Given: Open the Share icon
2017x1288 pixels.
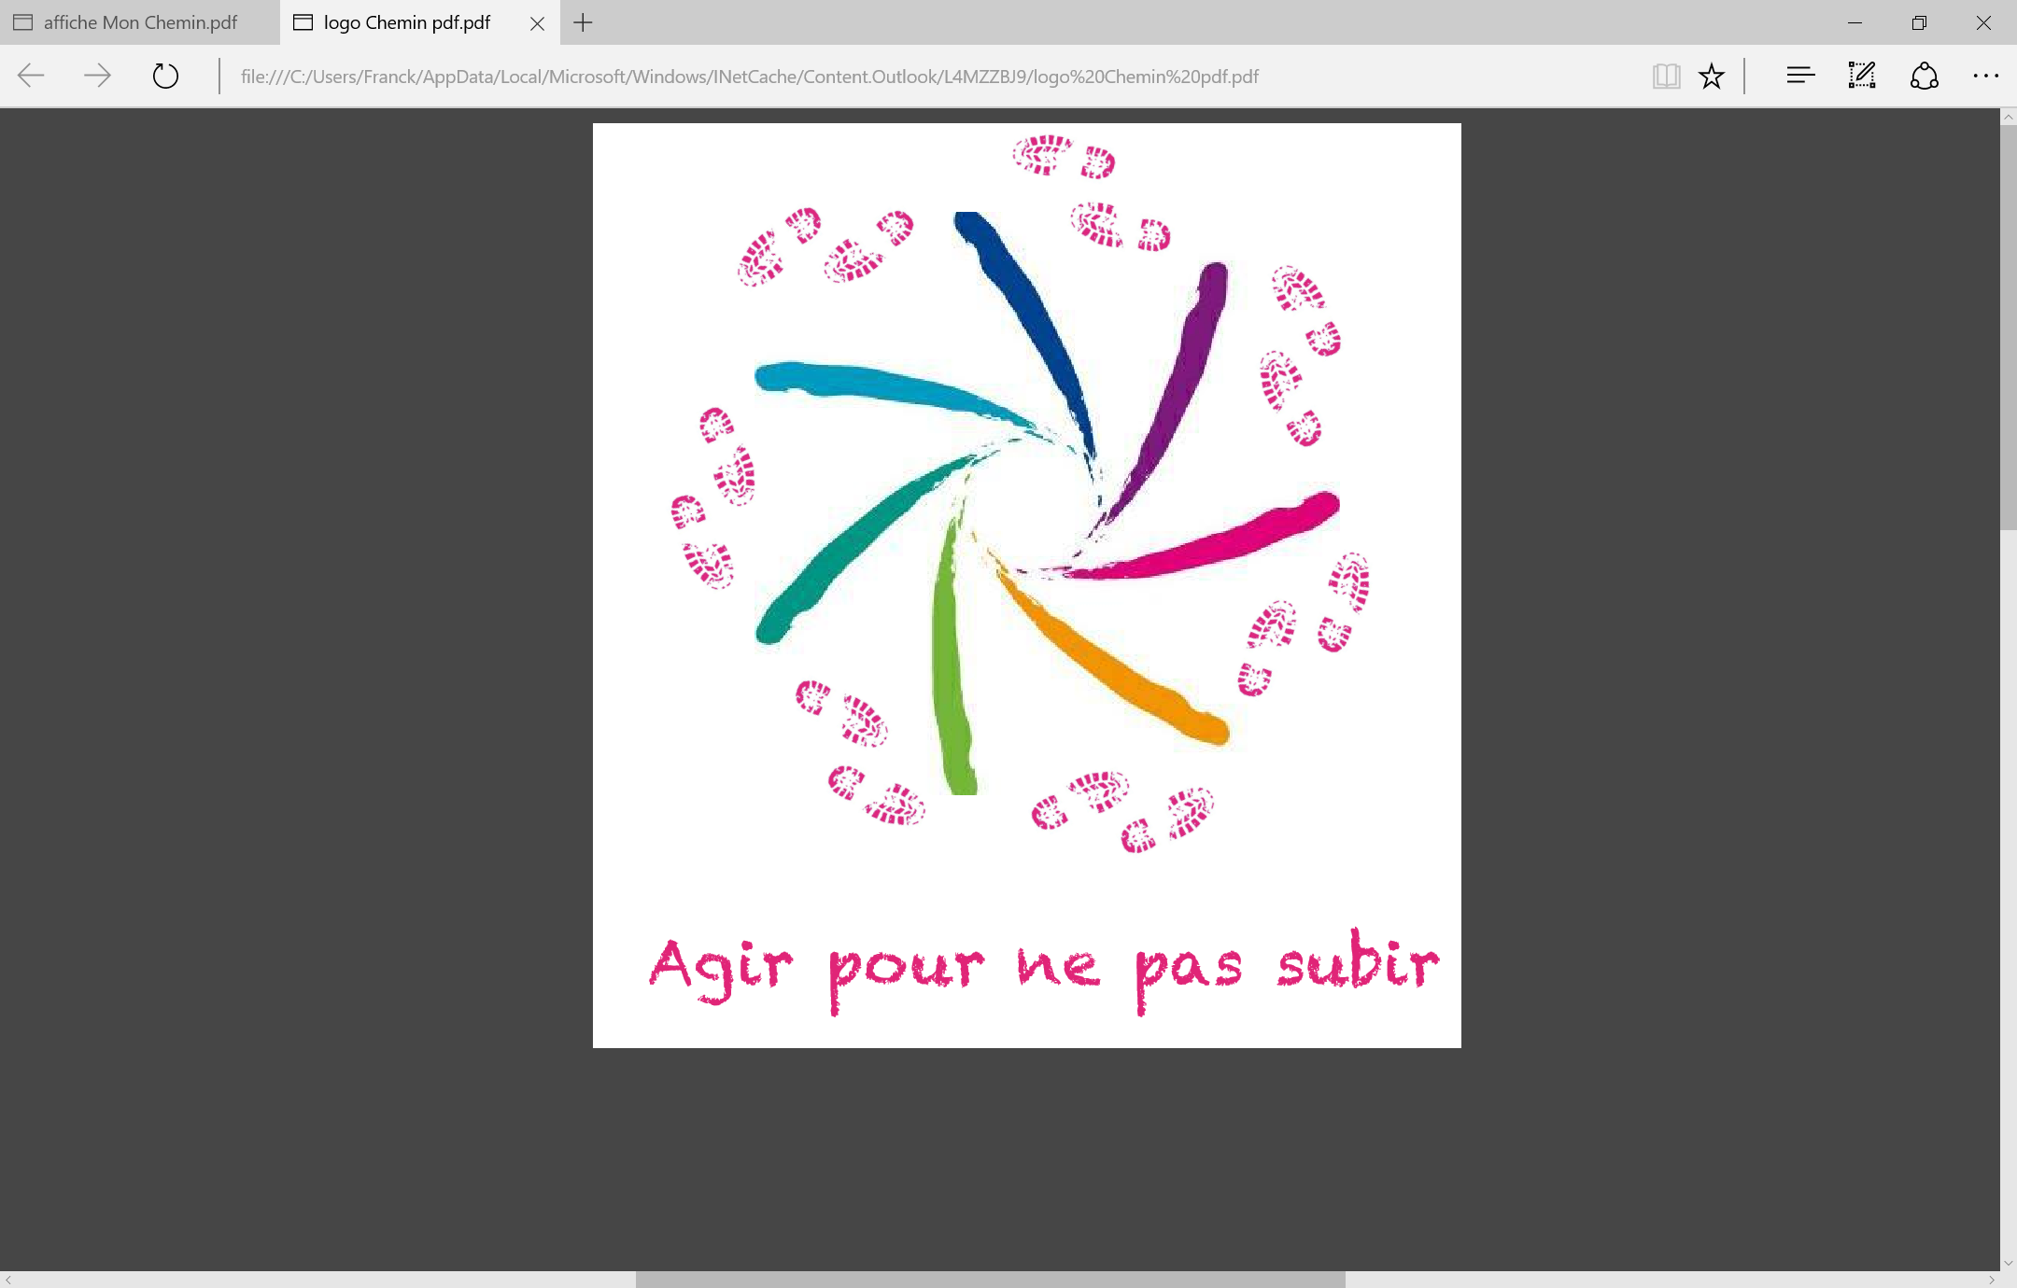Looking at the screenshot, I should tap(1924, 76).
